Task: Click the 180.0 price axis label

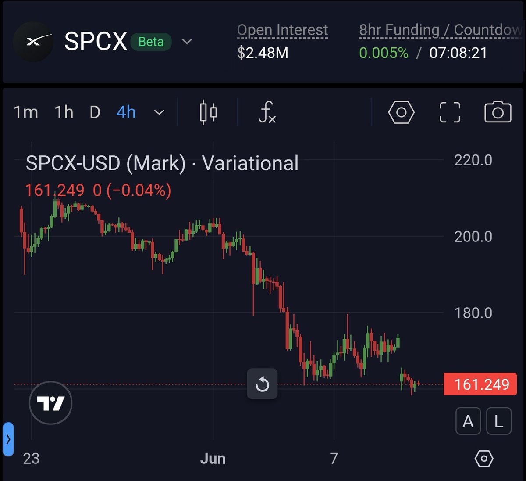Action: click(x=473, y=313)
